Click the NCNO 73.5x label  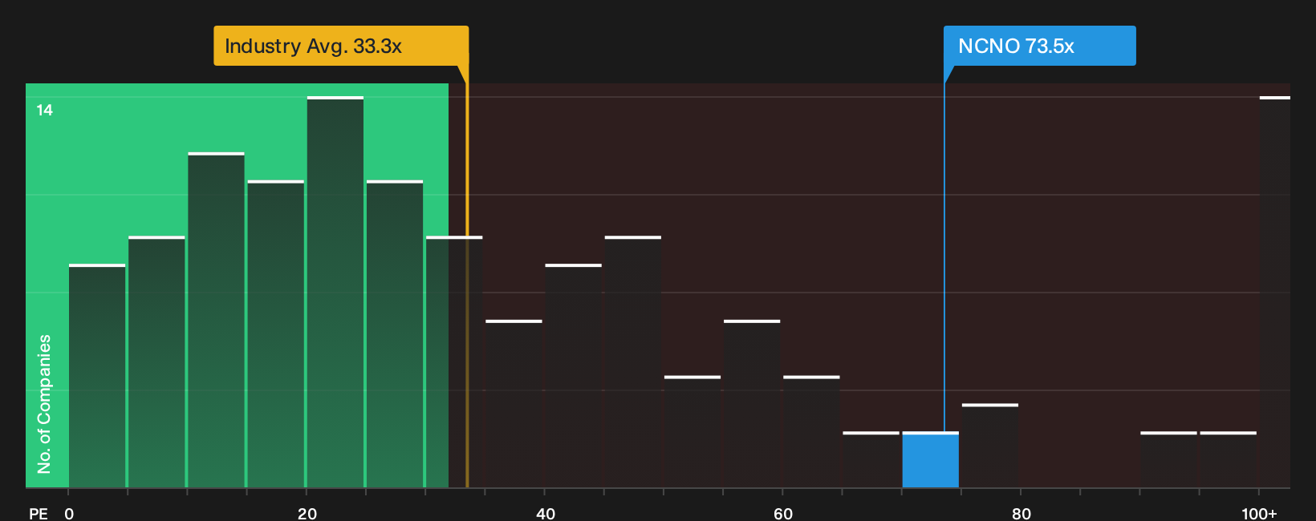[1040, 46]
